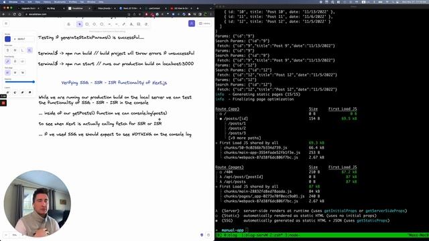
Task: Click '/api/posts' route in terminal output
Action: tap(235, 181)
